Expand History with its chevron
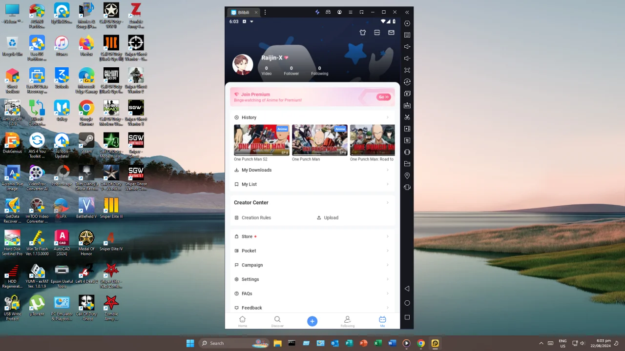Image resolution: width=625 pixels, height=351 pixels. click(x=388, y=117)
